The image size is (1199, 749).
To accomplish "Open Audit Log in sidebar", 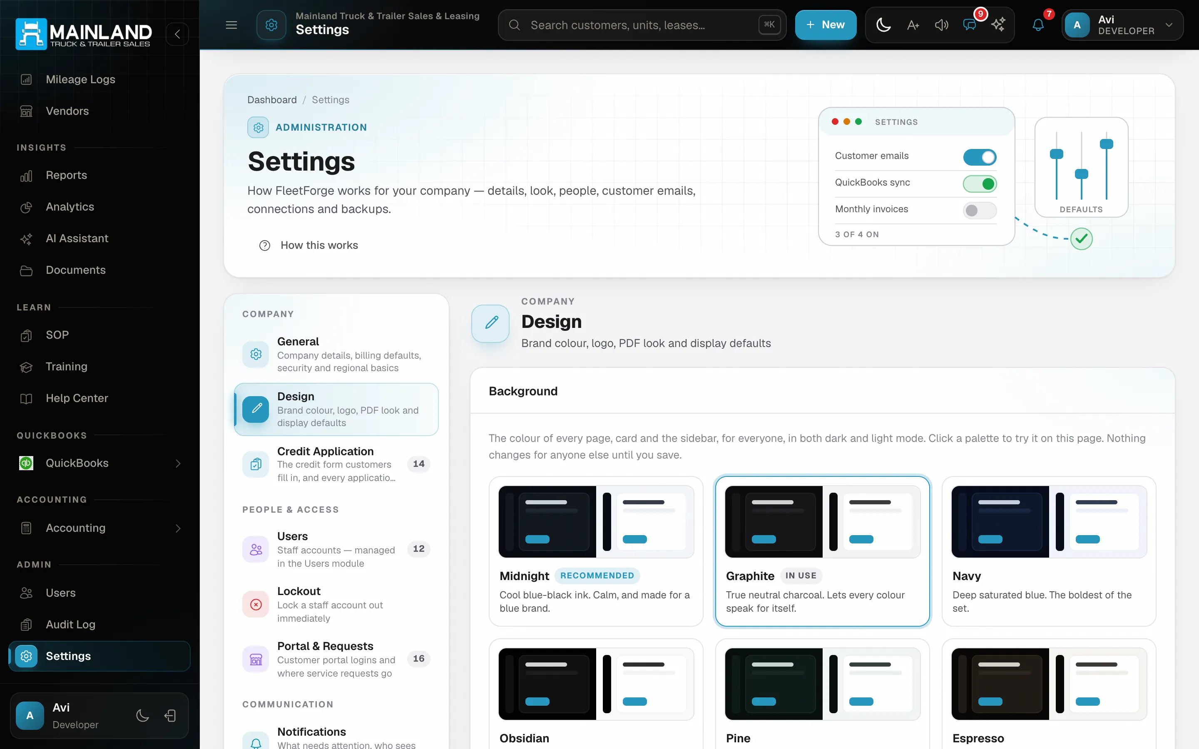I will click(x=99, y=625).
